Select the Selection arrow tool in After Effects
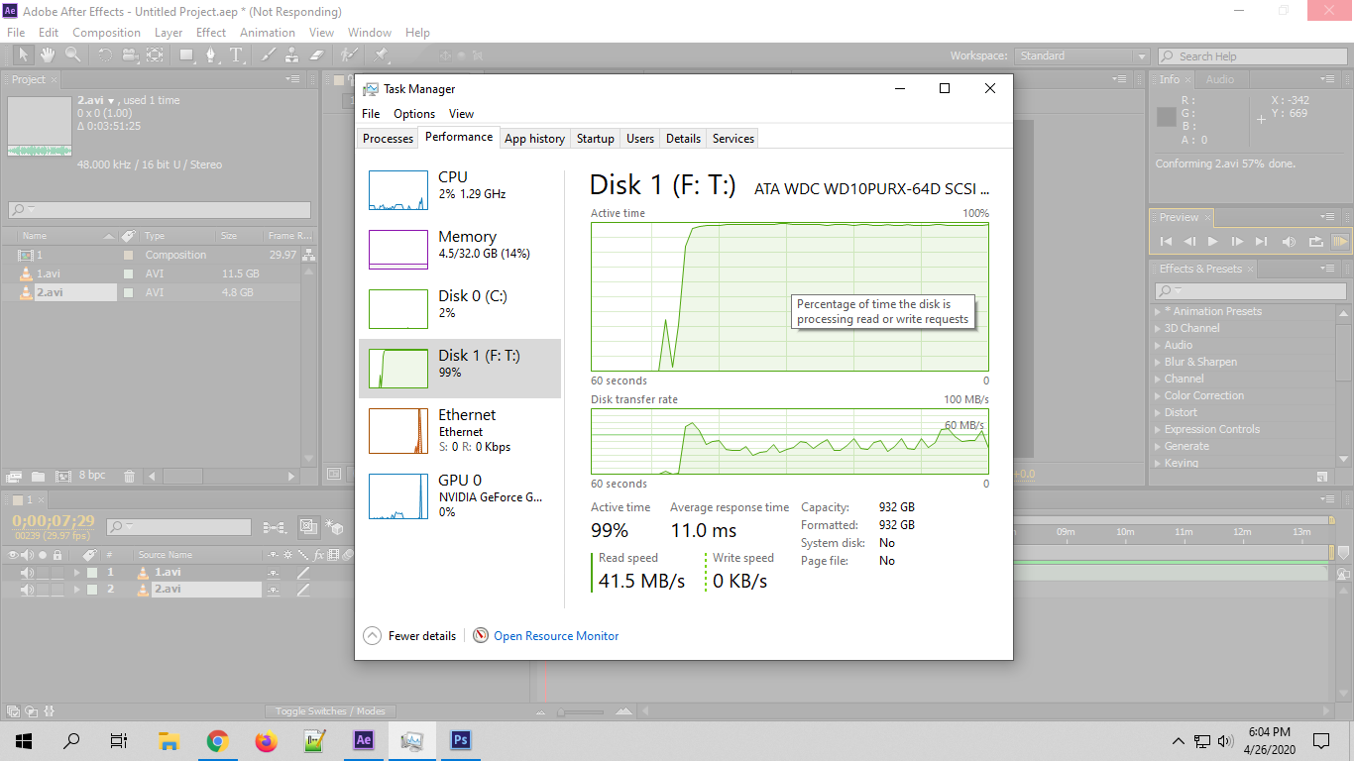The width and height of the screenshot is (1354, 761). coord(24,55)
